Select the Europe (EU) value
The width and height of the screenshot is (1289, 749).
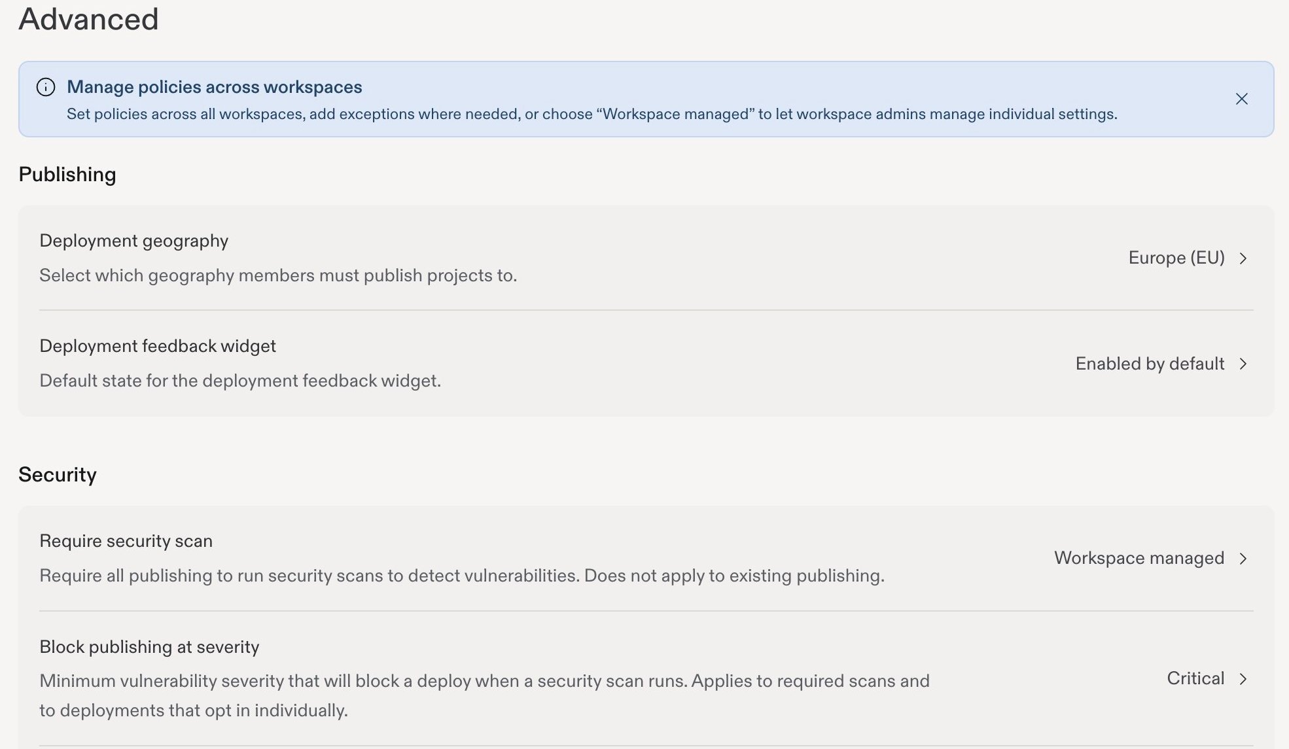click(1176, 258)
